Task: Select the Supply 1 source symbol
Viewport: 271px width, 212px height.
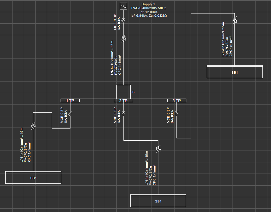Action: (x=123, y=6)
